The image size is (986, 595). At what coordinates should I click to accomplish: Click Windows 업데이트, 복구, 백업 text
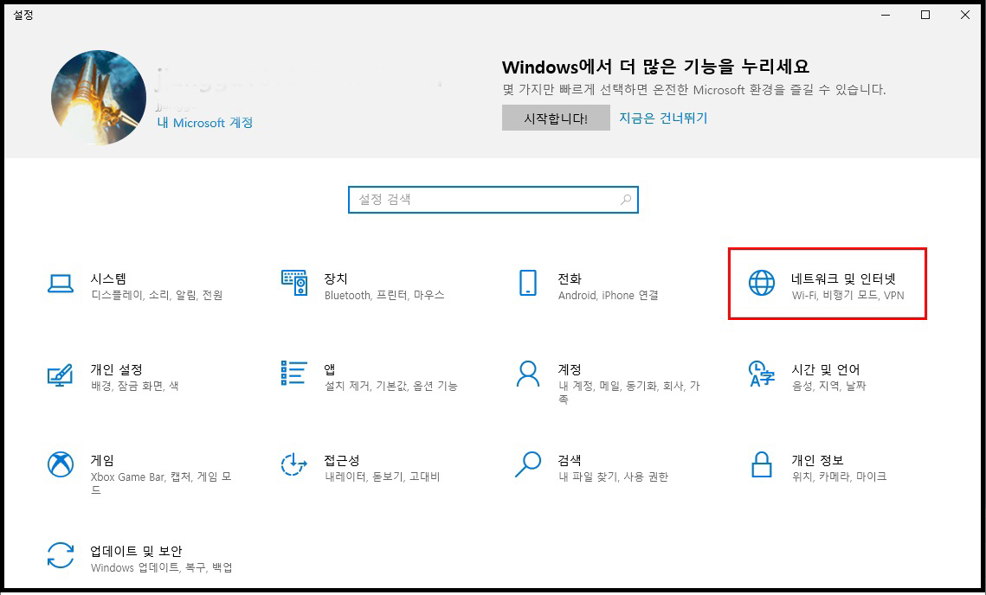(162, 568)
